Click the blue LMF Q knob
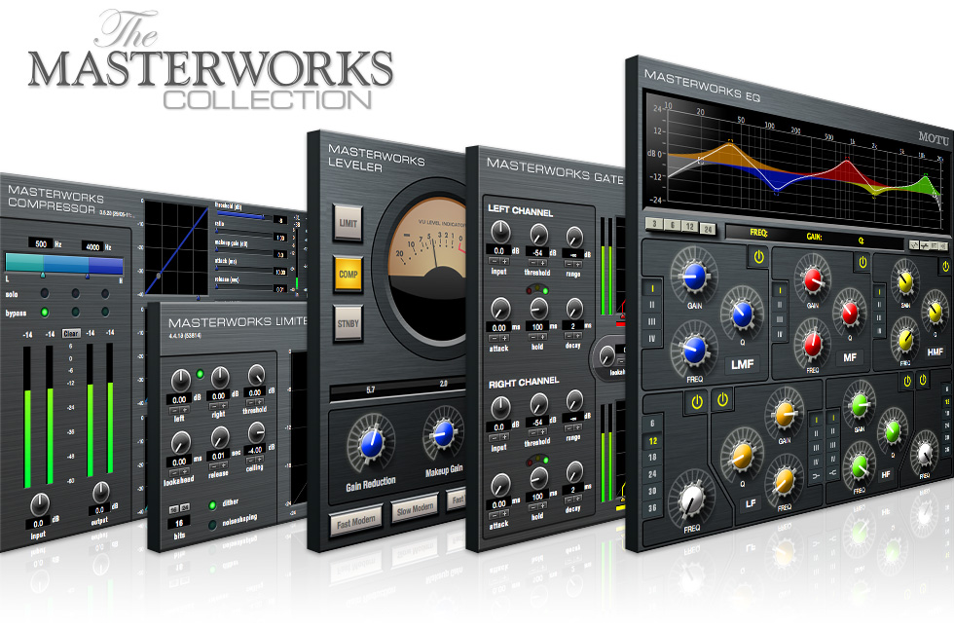 coord(742,314)
